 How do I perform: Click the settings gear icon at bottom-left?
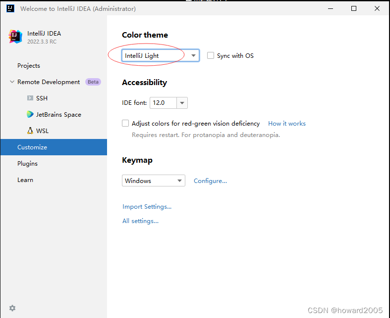point(12,308)
